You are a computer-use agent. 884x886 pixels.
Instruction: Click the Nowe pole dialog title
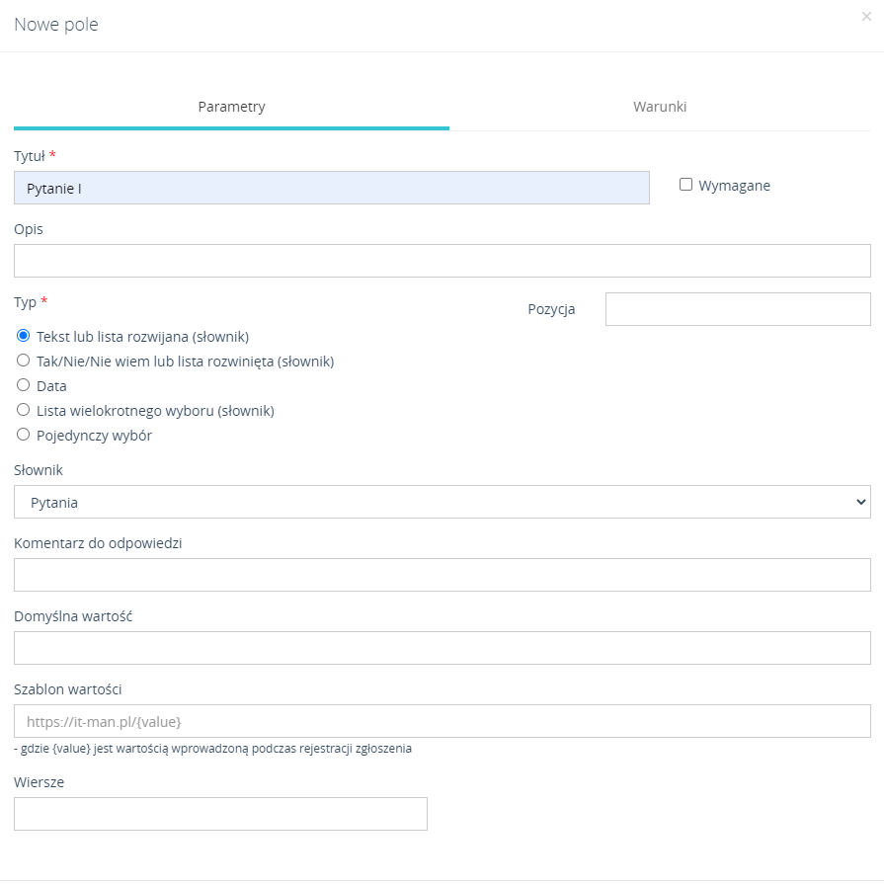[56, 25]
